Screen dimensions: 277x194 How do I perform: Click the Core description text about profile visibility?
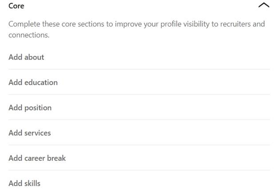[137, 29]
